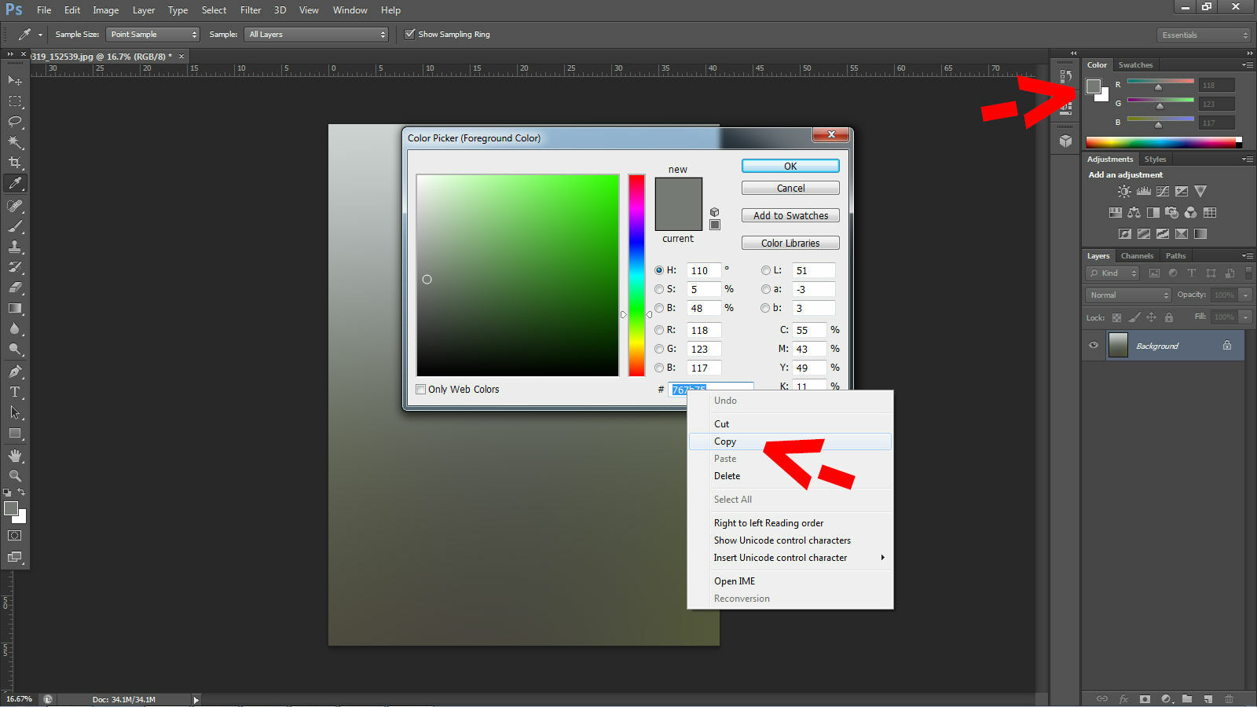Open the Sample Size dropdown
The width and height of the screenshot is (1257, 707).
[152, 34]
